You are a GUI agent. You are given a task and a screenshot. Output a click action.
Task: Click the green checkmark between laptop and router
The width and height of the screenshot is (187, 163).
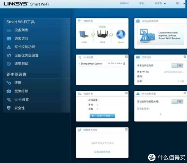[x=93, y=35]
